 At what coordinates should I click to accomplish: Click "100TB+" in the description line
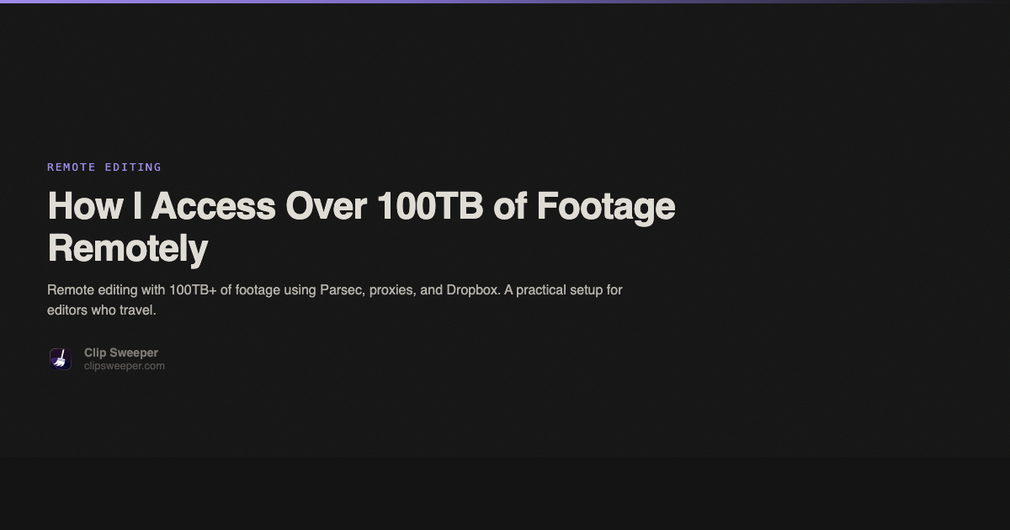[193, 290]
